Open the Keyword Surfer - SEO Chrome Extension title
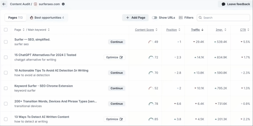Viewport: 253px width, 126px height. (44, 86)
